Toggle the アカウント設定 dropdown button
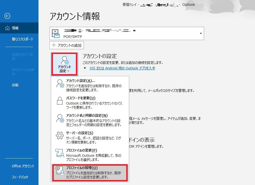 pos(65,64)
